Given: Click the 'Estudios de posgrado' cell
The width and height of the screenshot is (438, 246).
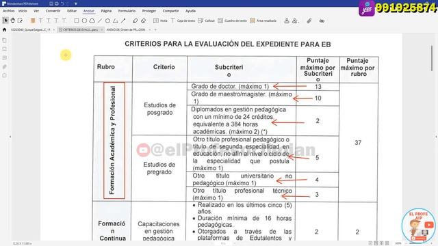Looking at the screenshot, I should [x=159, y=109].
